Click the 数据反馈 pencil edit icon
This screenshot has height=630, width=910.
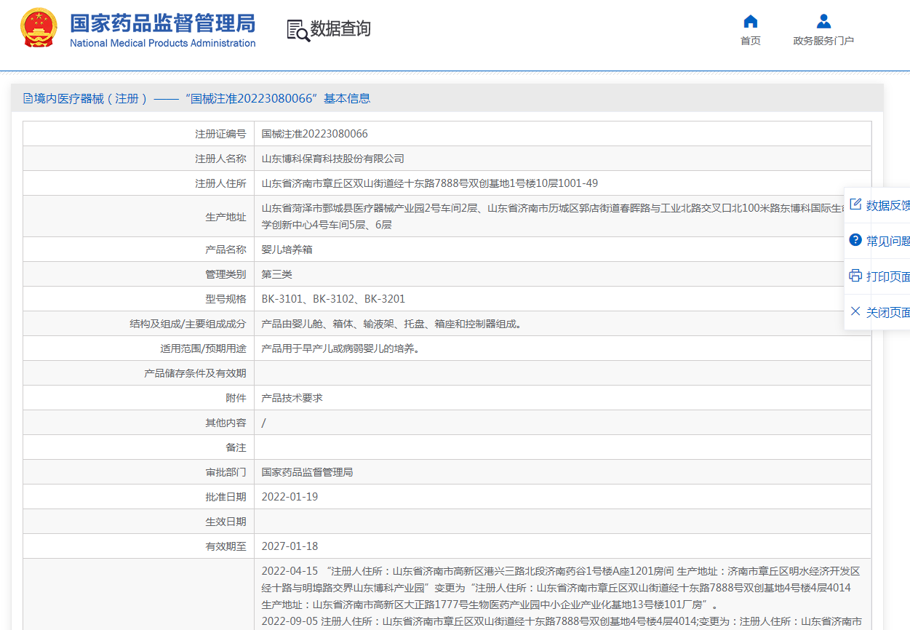tap(855, 204)
